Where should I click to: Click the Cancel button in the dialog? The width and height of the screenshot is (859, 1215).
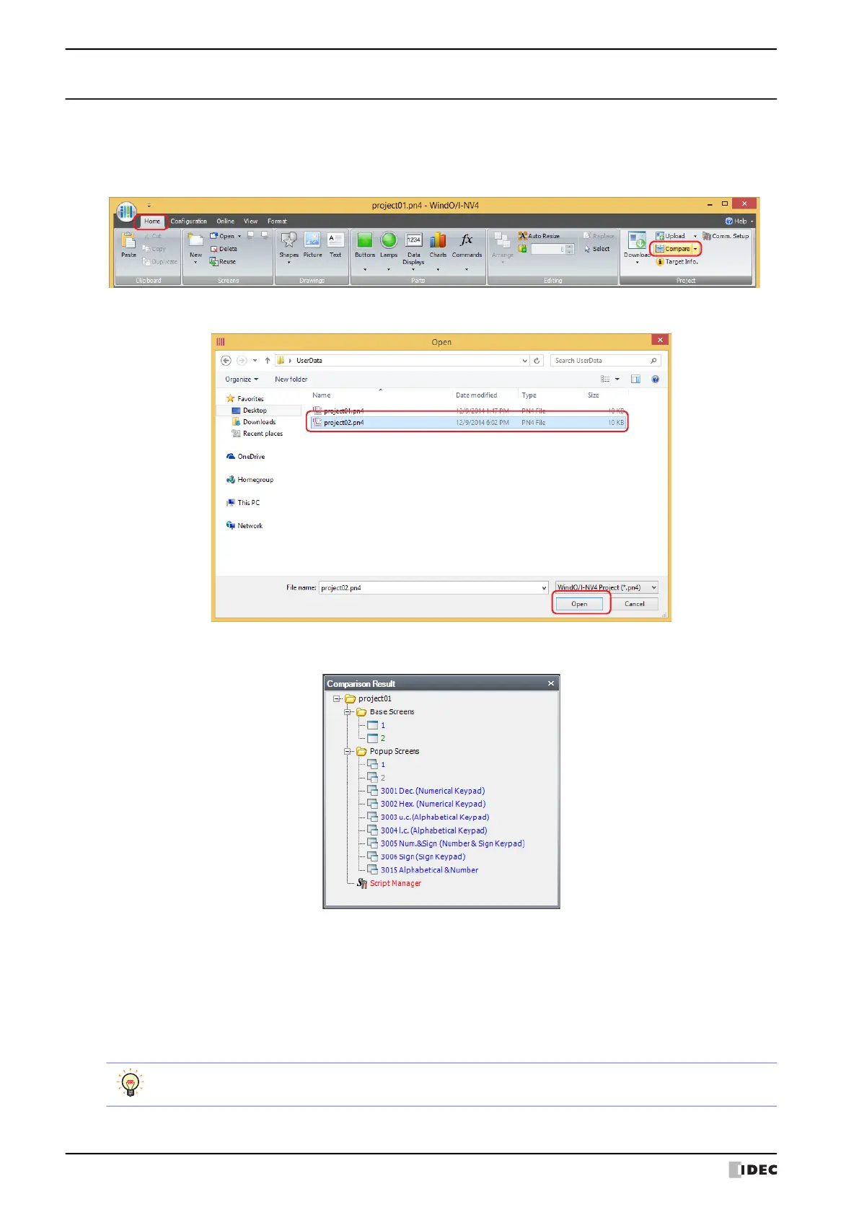pyautogui.click(x=635, y=605)
